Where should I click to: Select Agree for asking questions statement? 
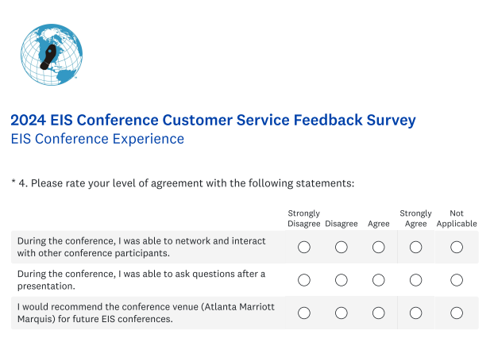point(378,280)
